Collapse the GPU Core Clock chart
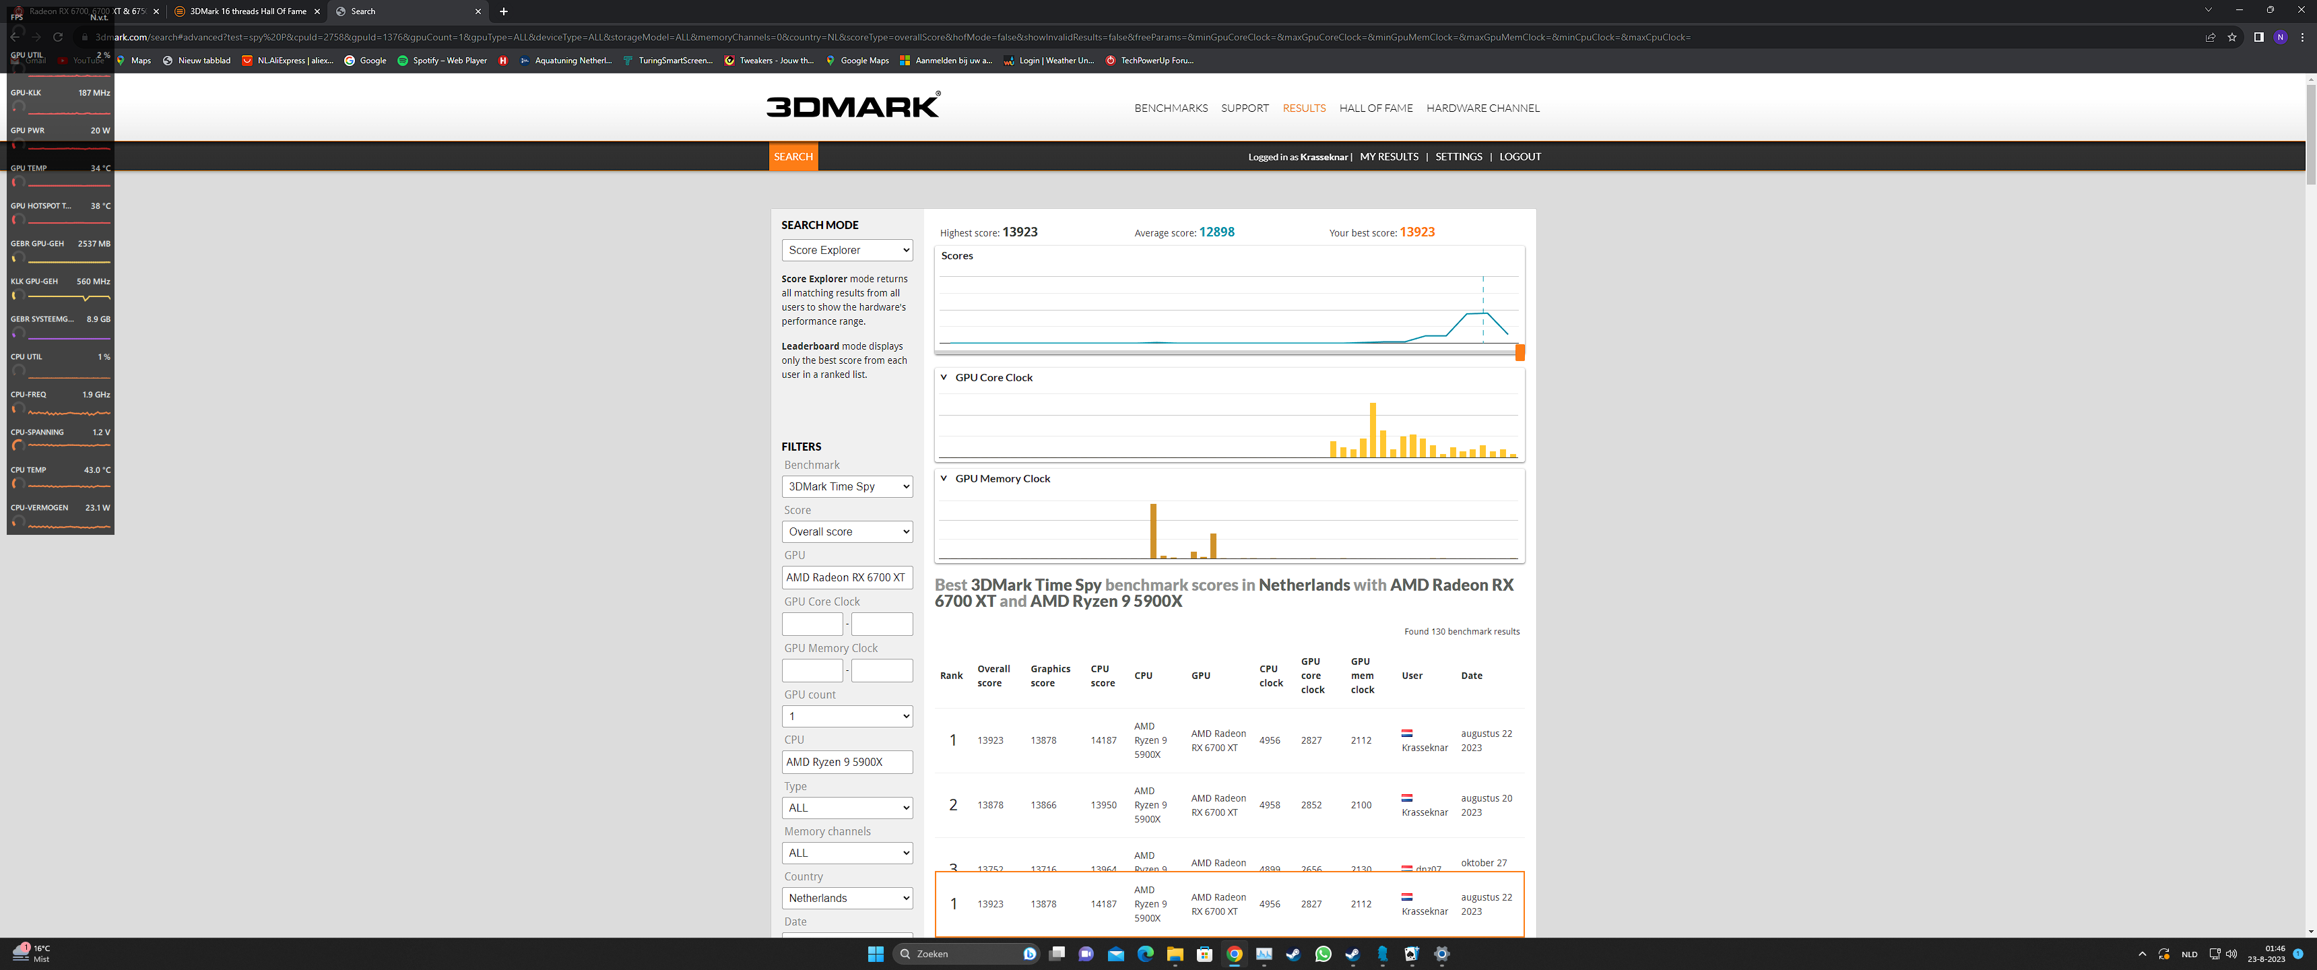 [x=944, y=378]
